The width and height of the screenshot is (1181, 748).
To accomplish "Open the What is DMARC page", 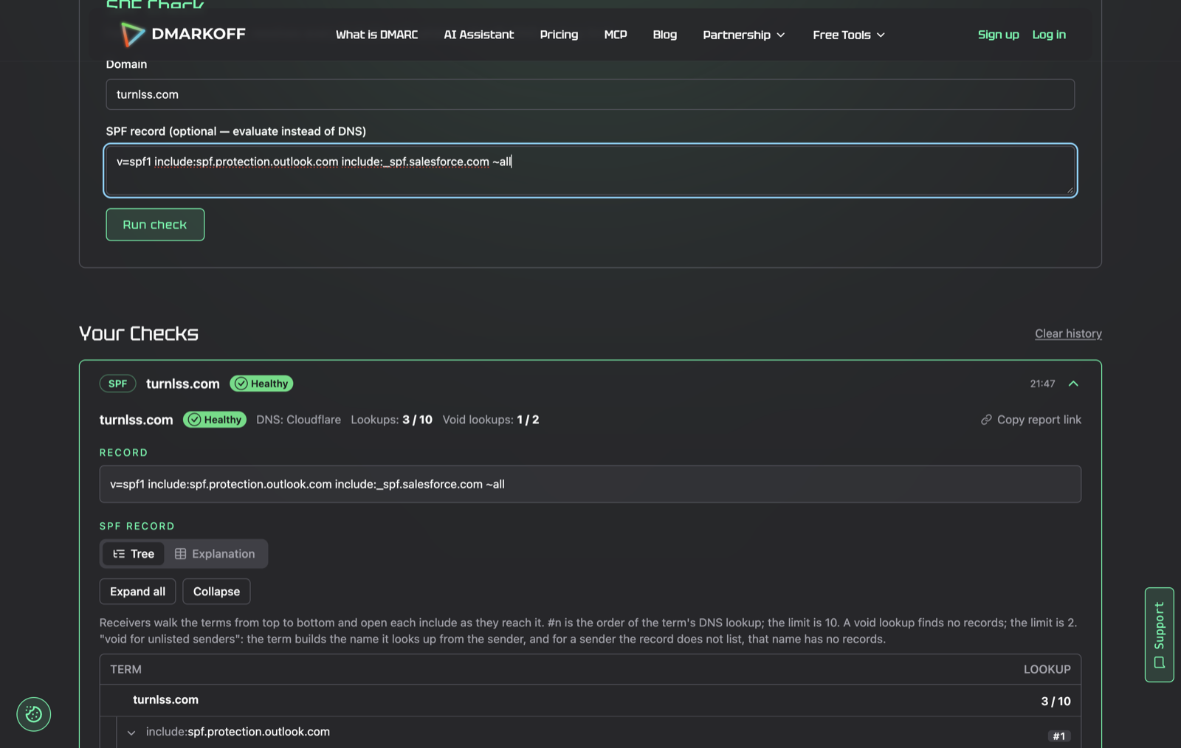I will click(376, 35).
